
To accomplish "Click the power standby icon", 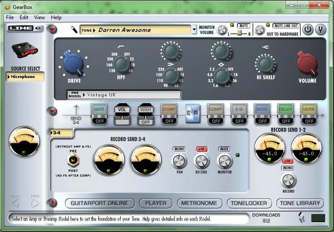I will pos(308,29).
